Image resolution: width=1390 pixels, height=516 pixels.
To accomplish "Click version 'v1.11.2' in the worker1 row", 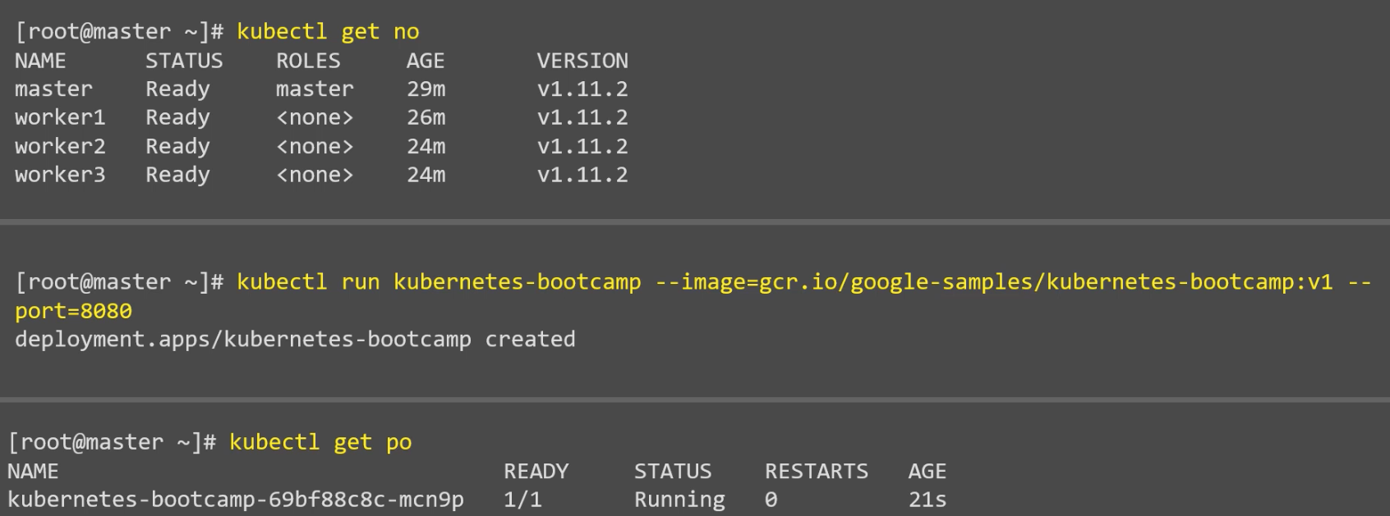I will 582,117.
